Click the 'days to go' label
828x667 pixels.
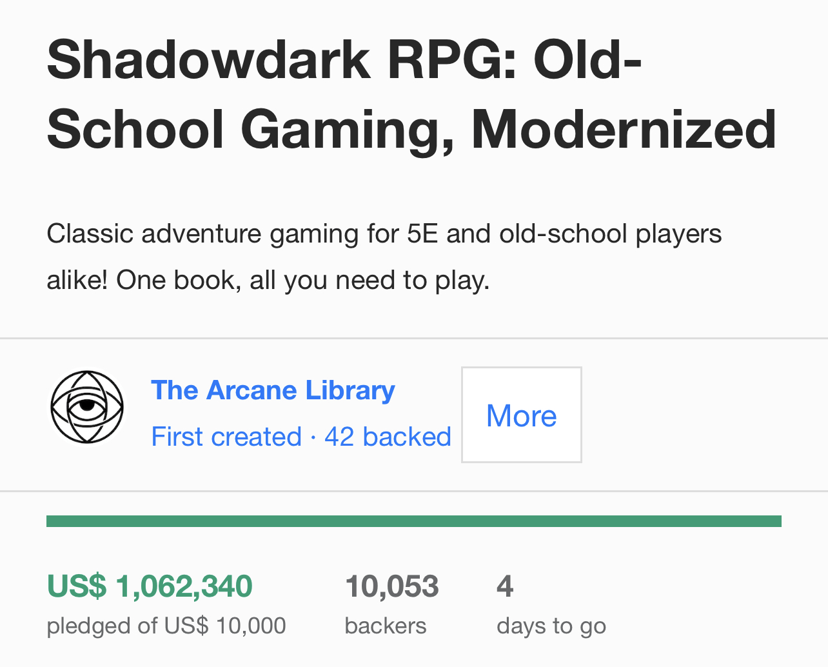(551, 626)
